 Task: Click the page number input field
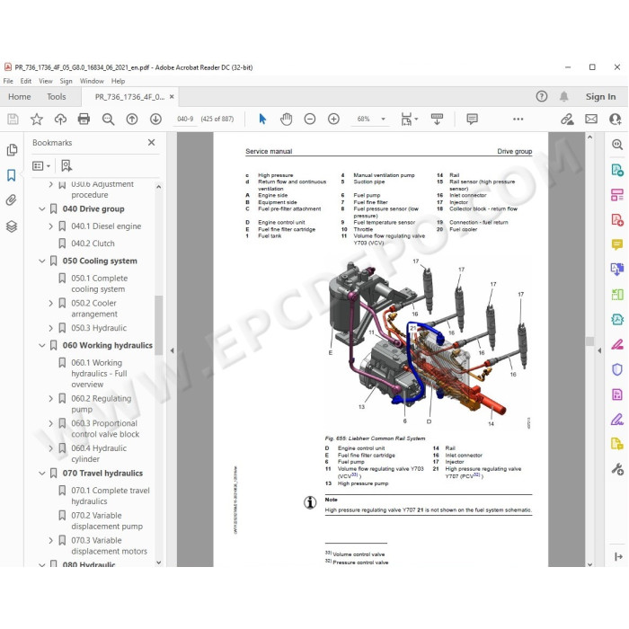click(x=185, y=120)
